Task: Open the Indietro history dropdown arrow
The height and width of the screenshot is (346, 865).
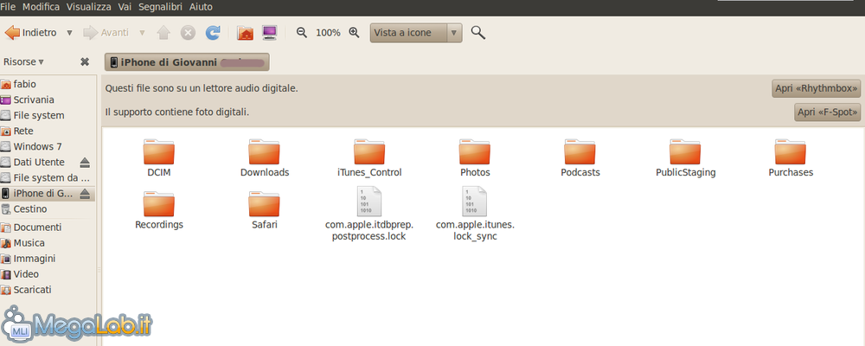Action: pyautogui.click(x=69, y=33)
